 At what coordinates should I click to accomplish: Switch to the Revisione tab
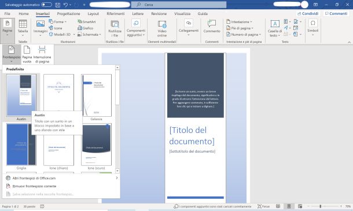tap(159, 14)
